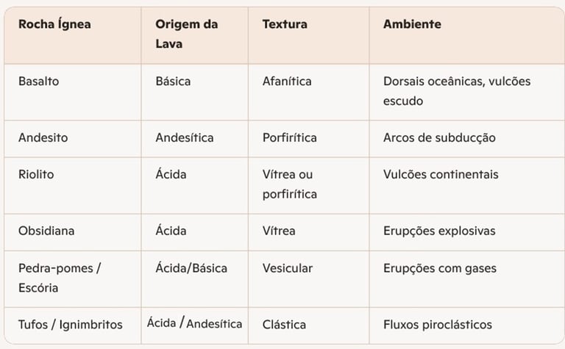Screen dimensions: 565x349
Task: Select the Riolito cell
Action: click(36, 175)
